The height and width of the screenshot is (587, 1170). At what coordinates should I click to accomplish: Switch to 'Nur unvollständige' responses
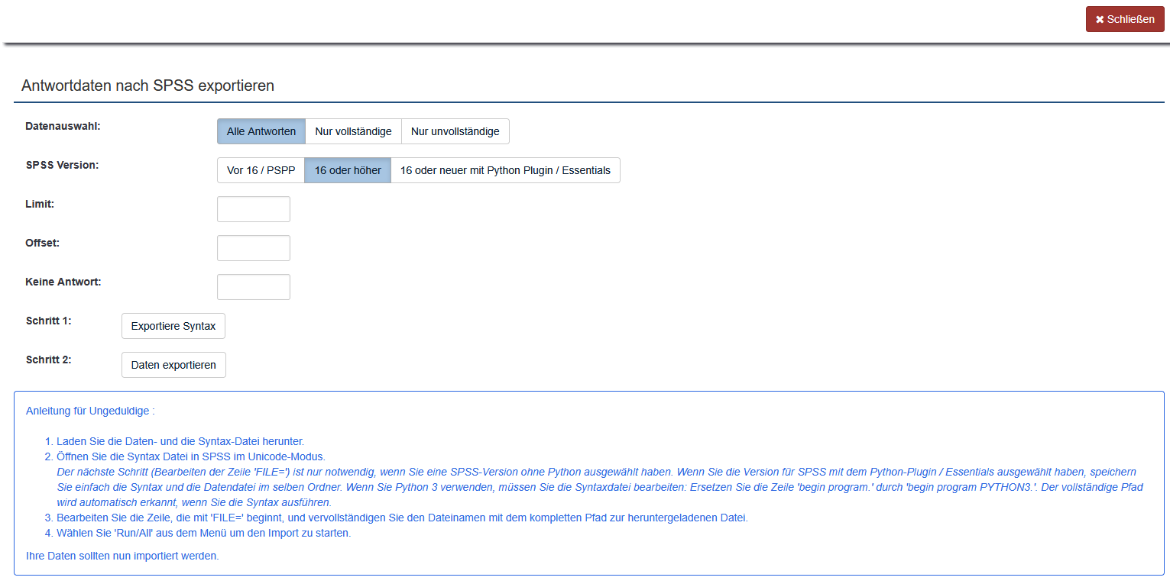[455, 131]
